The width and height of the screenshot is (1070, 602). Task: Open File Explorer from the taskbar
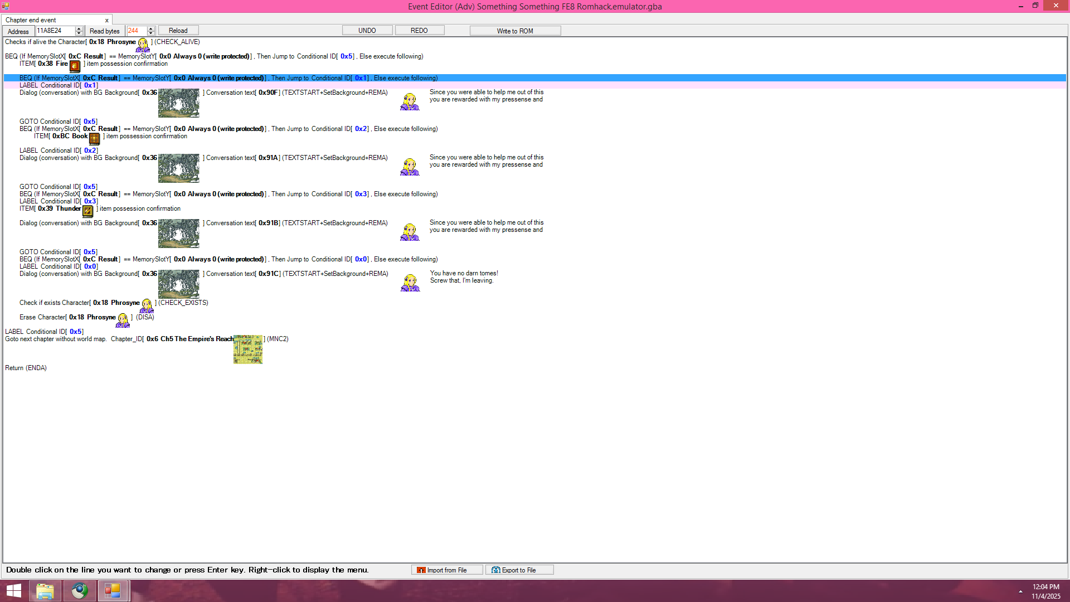[45, 591]
